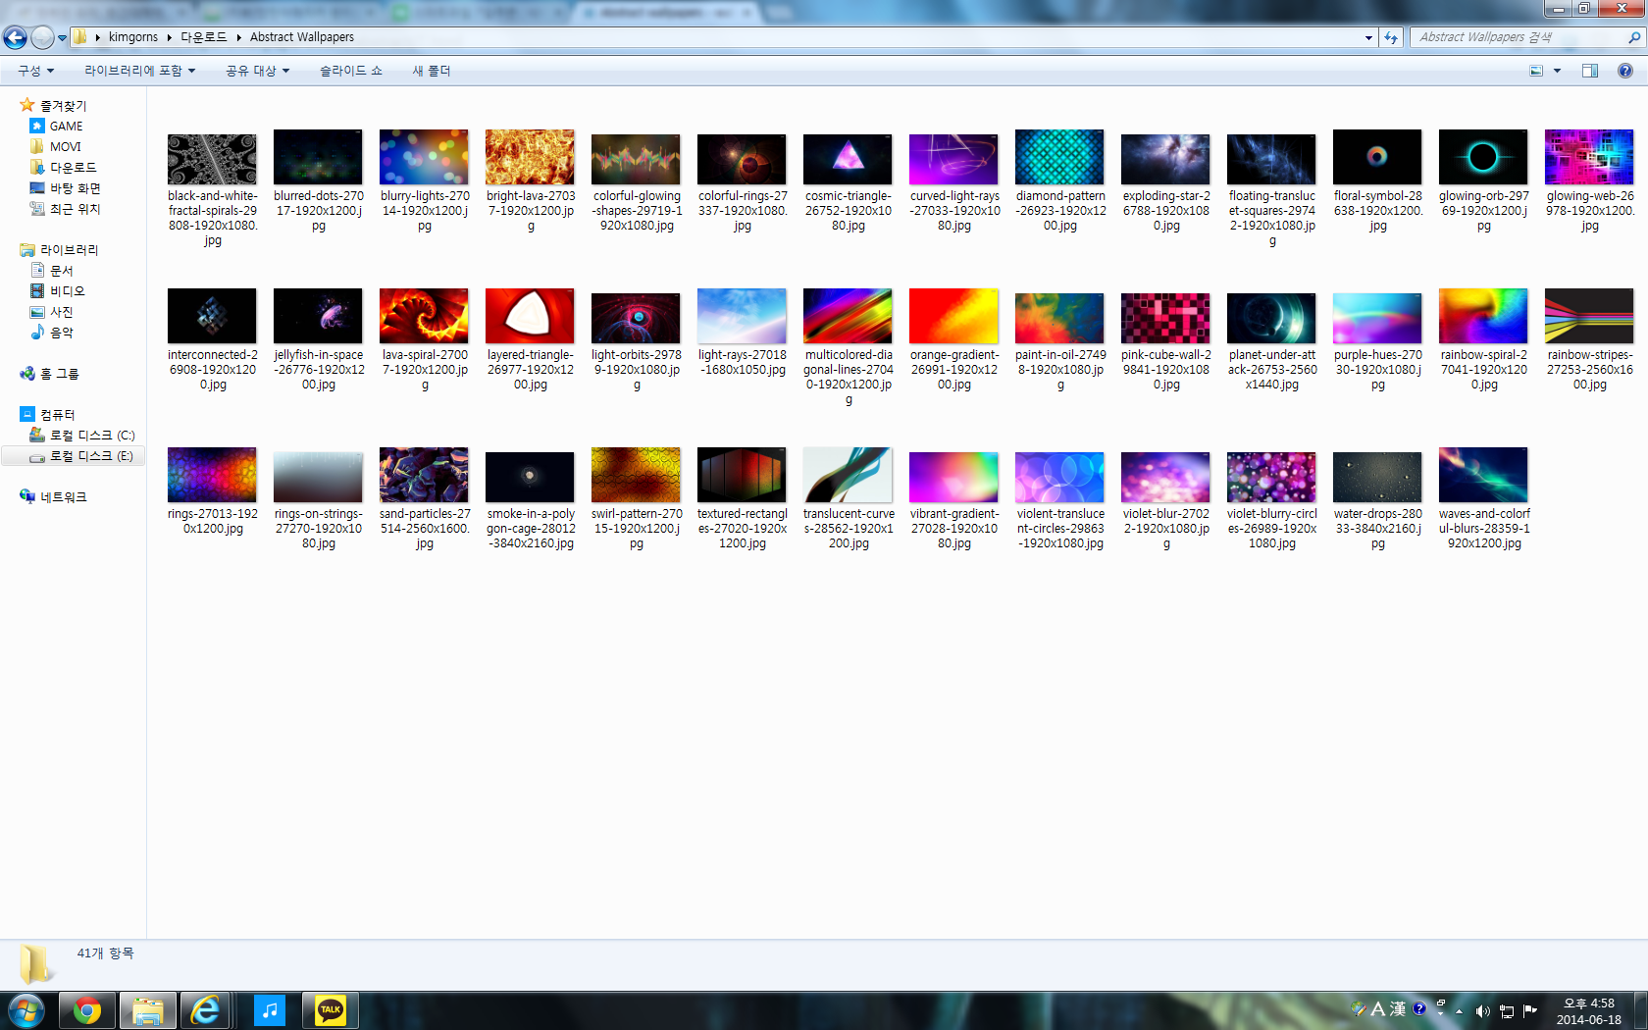Toggle the preview pane button
Image resolution: width=1648 pixels, height=1030 pixels.
click(x=1590, y=71)
